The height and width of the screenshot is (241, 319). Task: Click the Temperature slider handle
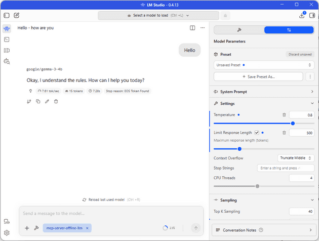[x=293, y=124]
